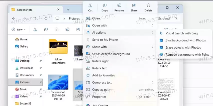Image resolution: width=213 pixels, height=106 pixels.
Task: Expand the AI actions submenu
Action: point(120,33)
